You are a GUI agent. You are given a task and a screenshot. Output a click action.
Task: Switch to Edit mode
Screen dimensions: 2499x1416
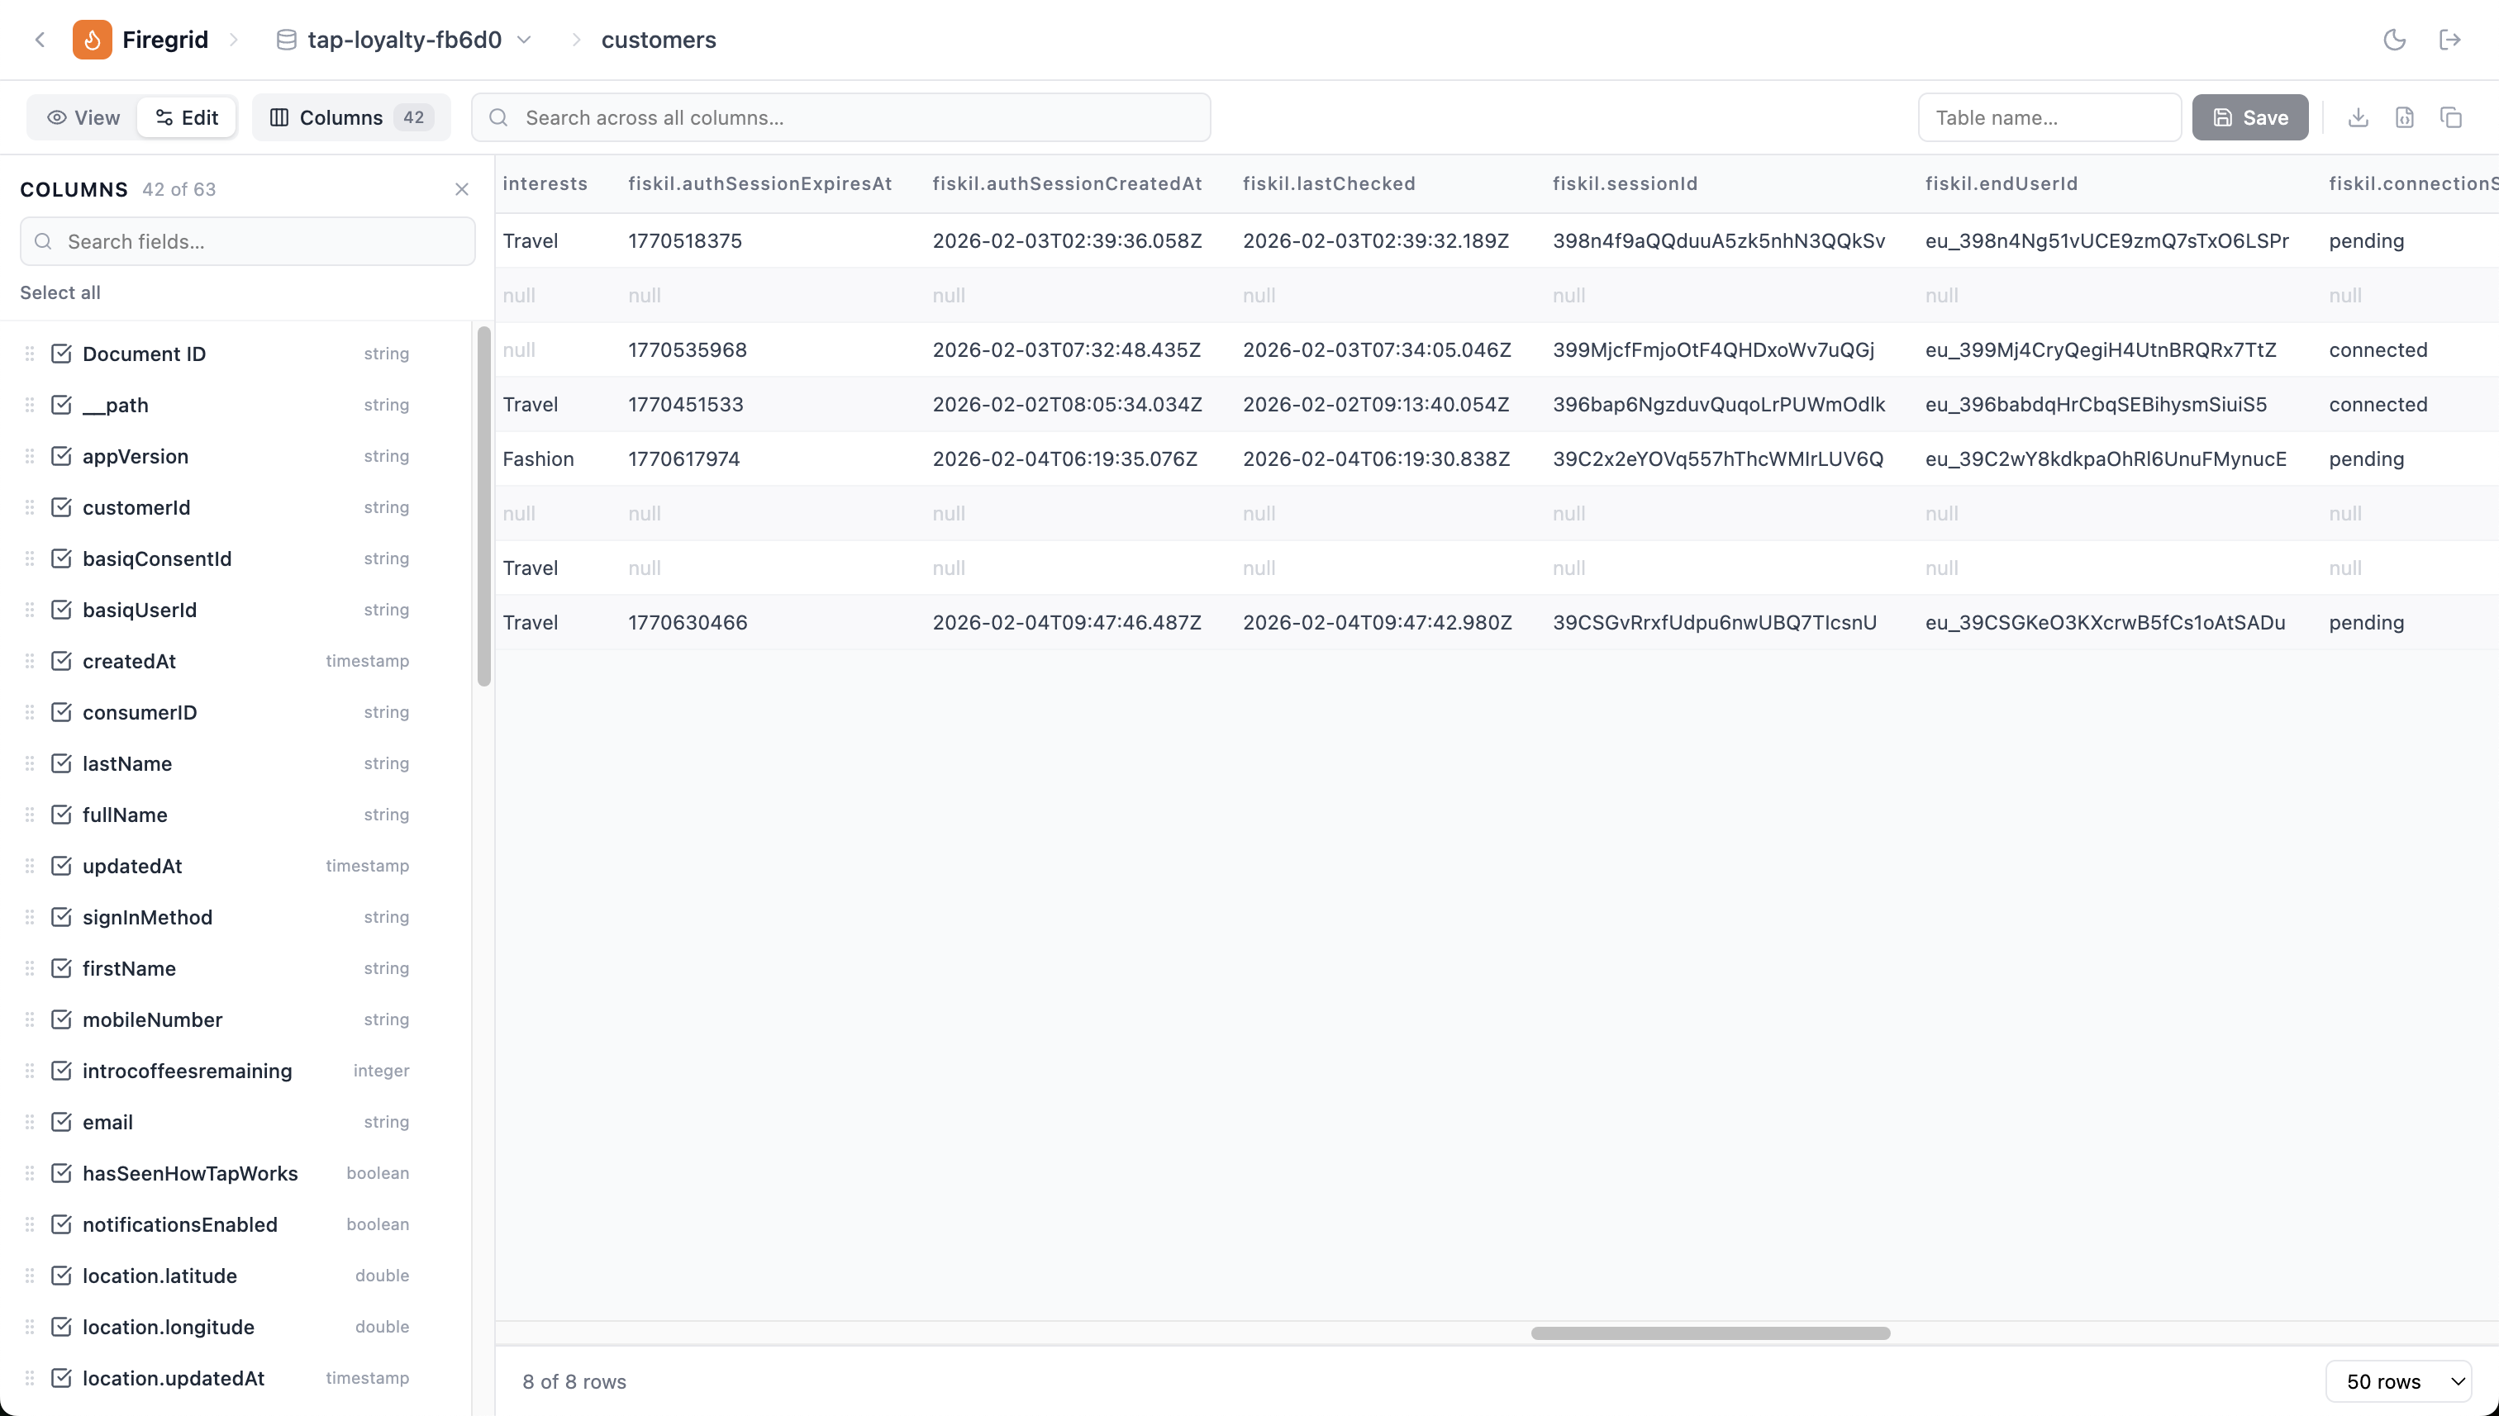[187, 116]
